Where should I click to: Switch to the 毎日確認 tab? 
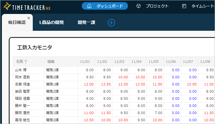pyautogui.click(x=17, y=22)
